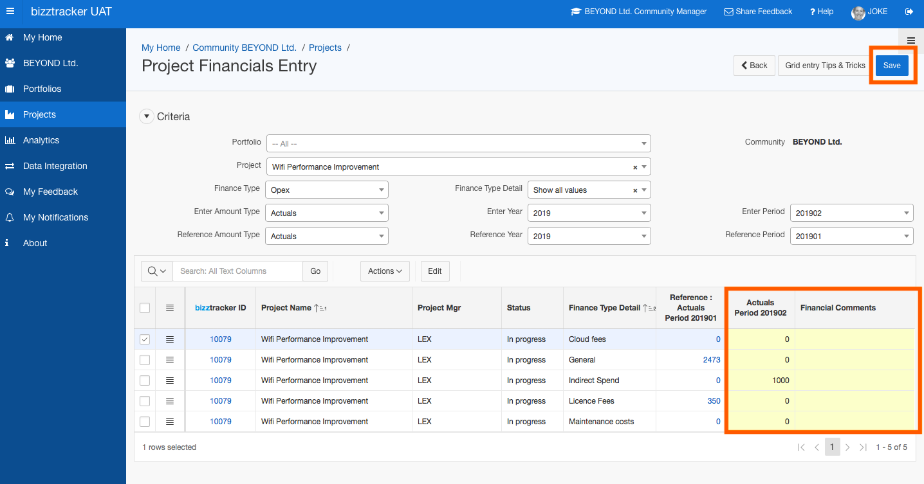Open Grid entry Tips & Tricks

click(x=825, y=66)
